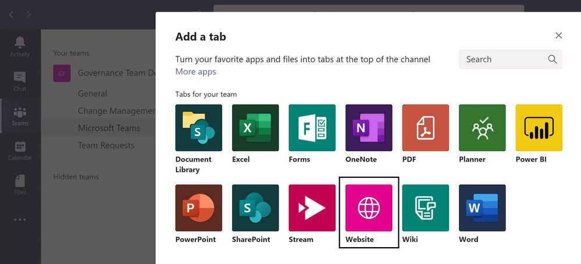Click the Your teams heading
This screenshot has height=264, width=581.
coord(71,53)
